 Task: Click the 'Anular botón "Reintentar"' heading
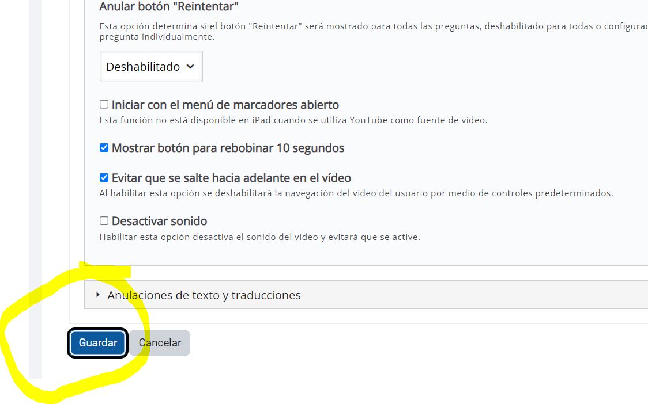tap(169, 6)
